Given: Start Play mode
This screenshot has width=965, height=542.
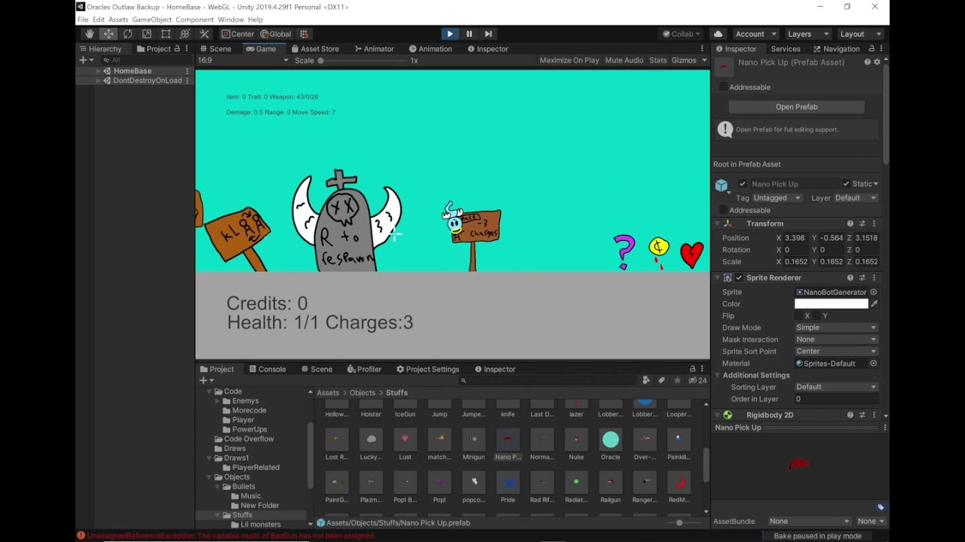Looking at the screenshot, I should click(449, 34).
